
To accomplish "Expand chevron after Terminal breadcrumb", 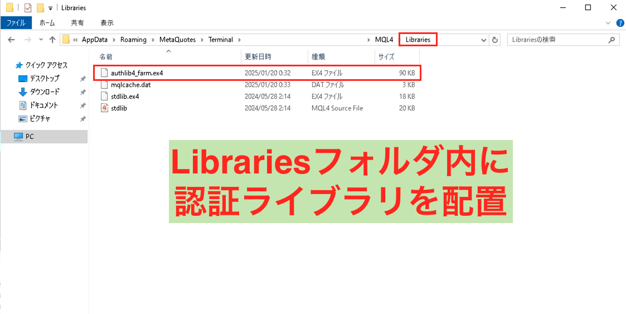I will click(x=240, y=40).
